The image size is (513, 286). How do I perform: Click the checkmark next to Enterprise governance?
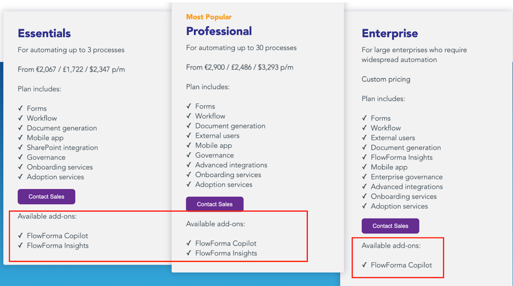tap(364, 177)
